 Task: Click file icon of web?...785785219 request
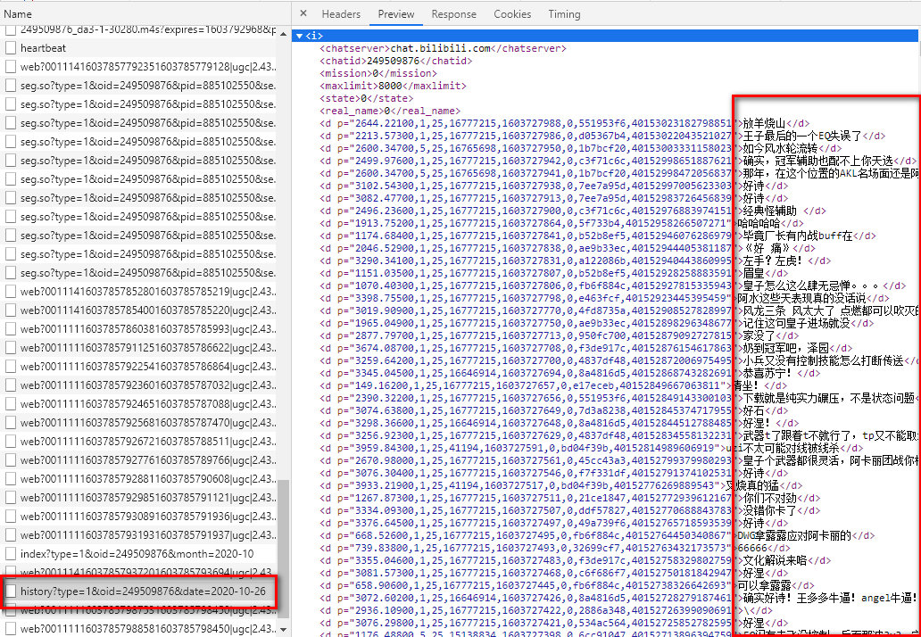11,292
